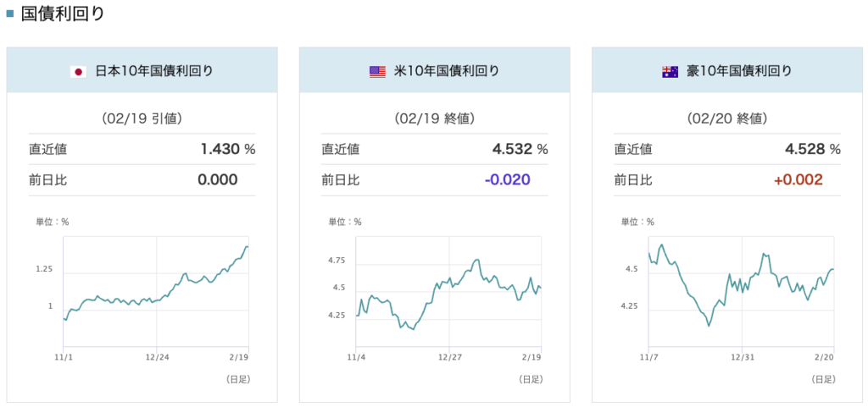This screenshot has height=407, width=868.
Task: Click the 0.000 day change figure
Action: (x=217, y=179)
